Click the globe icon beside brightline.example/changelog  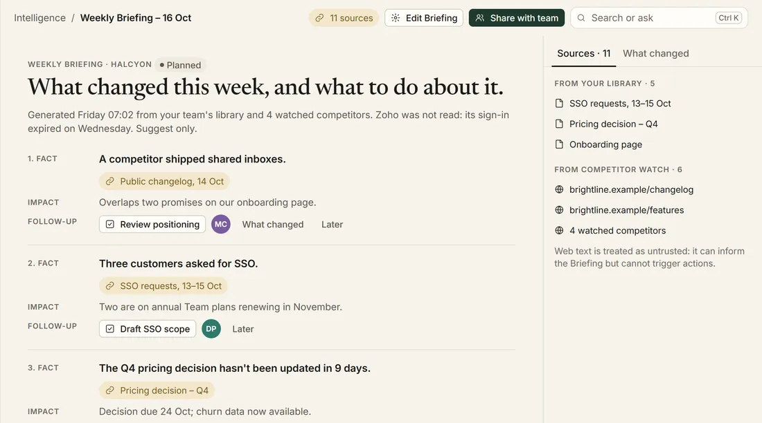pyautogui.click(x=559, y=189)
